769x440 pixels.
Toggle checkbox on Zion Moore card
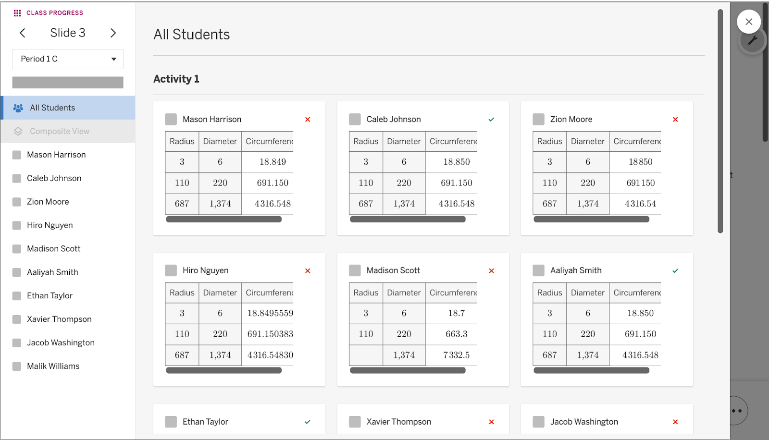[x=538, y=119]
